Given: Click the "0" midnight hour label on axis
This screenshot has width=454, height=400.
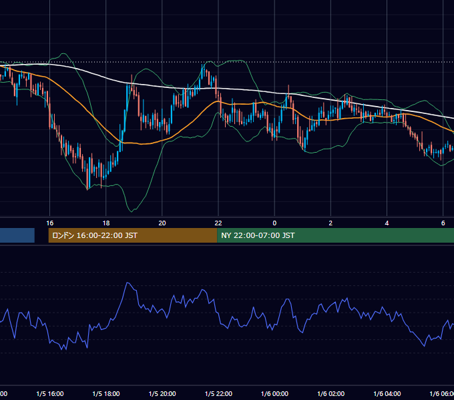Looking at the screenshot, I should (274, 223).
